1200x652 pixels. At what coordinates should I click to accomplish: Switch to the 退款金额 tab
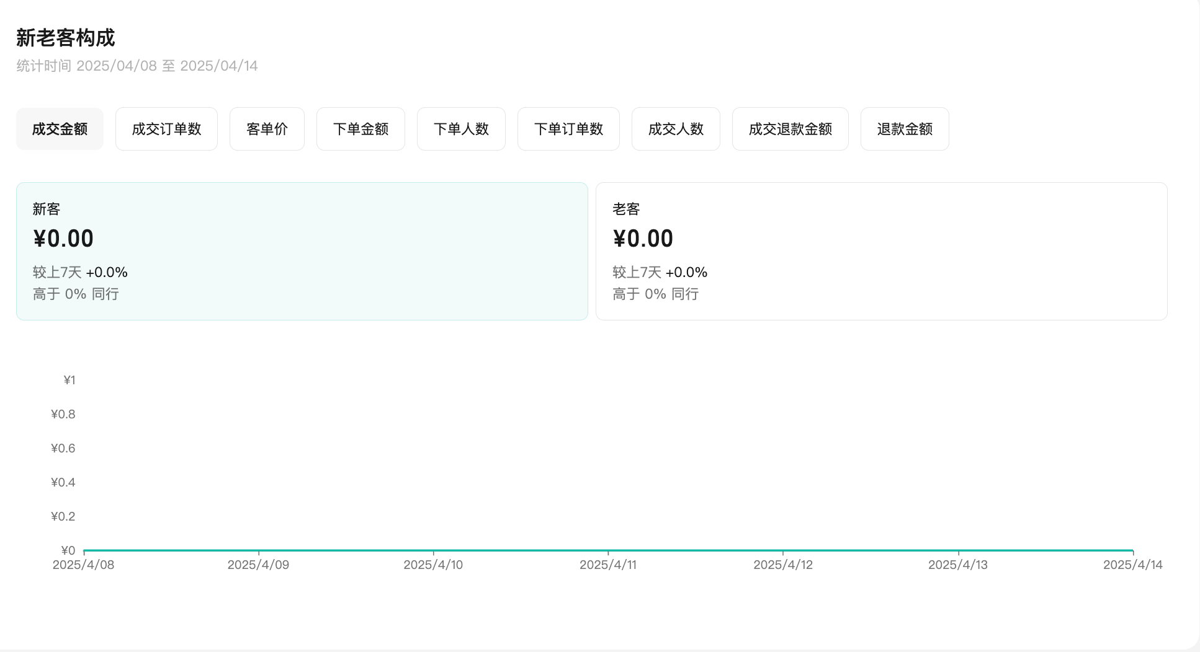pos(905,129)
